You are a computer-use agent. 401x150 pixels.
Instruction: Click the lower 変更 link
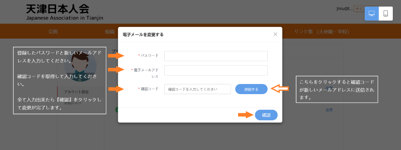tap(329, 110)
